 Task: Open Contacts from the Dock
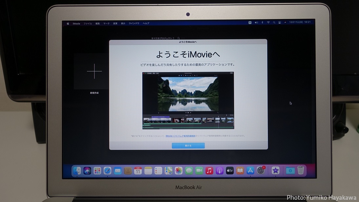[x=128, y=171]
